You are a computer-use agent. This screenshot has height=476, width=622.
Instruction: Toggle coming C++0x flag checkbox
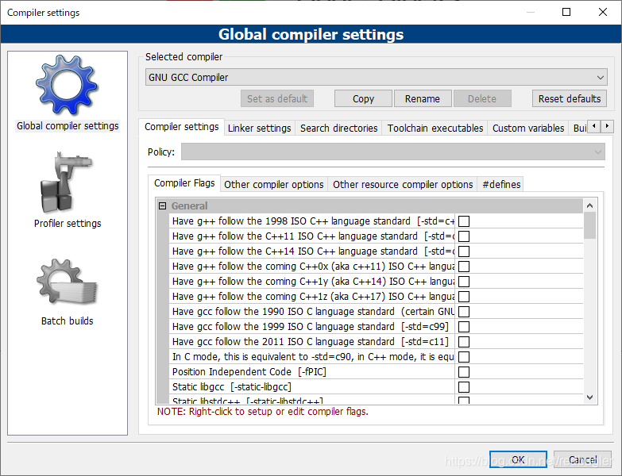(x=464, y=266)
